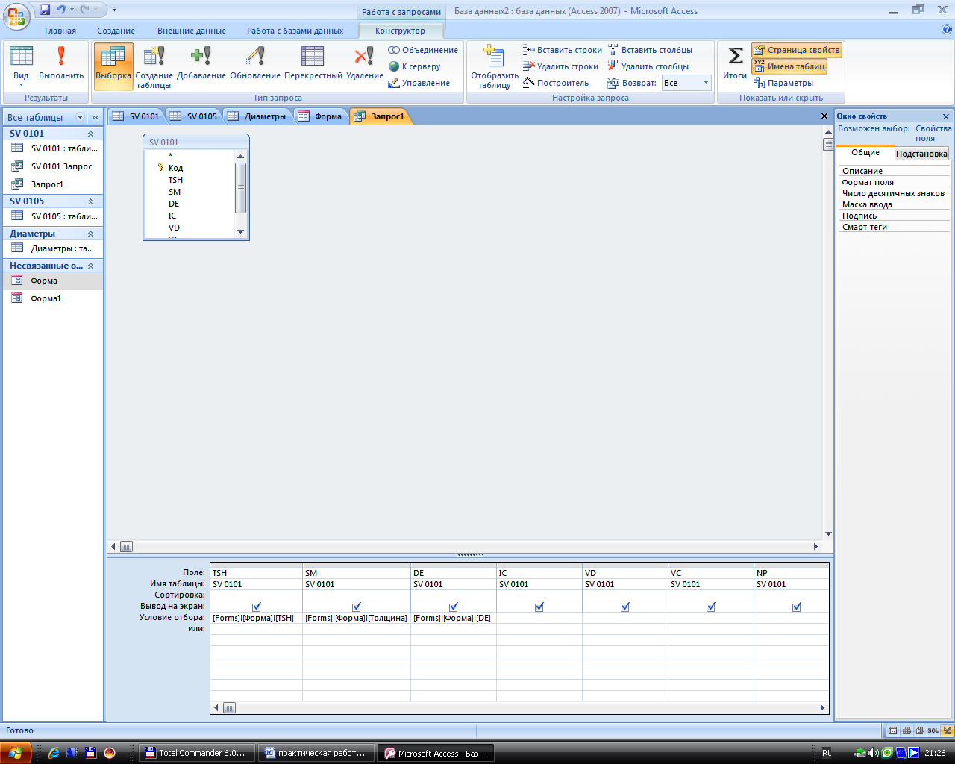
Task: Click Вставить строки
Action: tap(563, 50)
